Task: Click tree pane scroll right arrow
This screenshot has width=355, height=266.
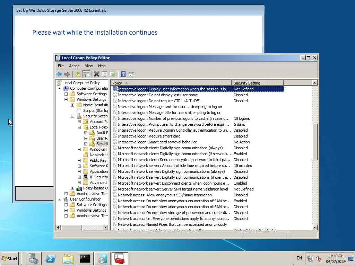Action: [x=105, y=227]
